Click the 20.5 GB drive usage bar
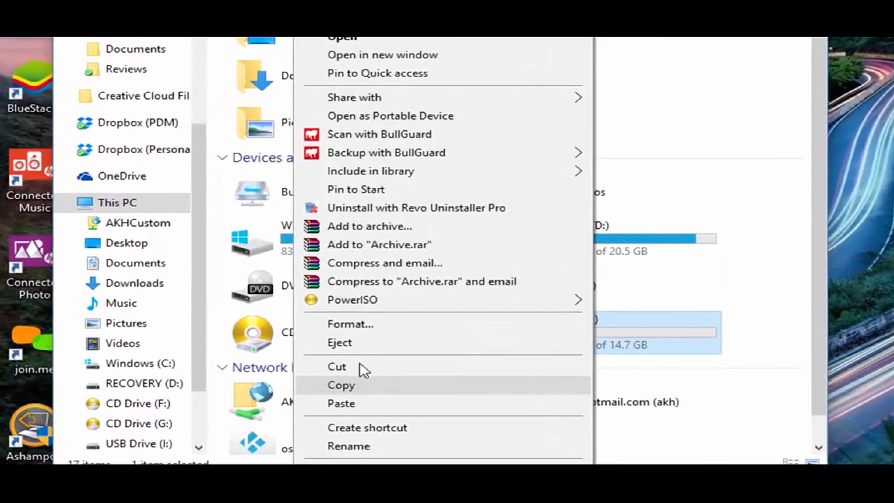The image size is (894, 503). tap(656, 238)
